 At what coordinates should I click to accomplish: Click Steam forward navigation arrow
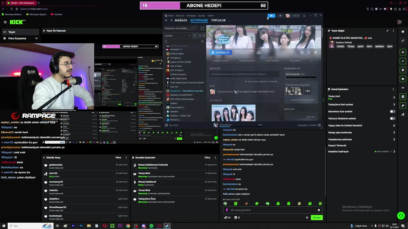(171, 20)
